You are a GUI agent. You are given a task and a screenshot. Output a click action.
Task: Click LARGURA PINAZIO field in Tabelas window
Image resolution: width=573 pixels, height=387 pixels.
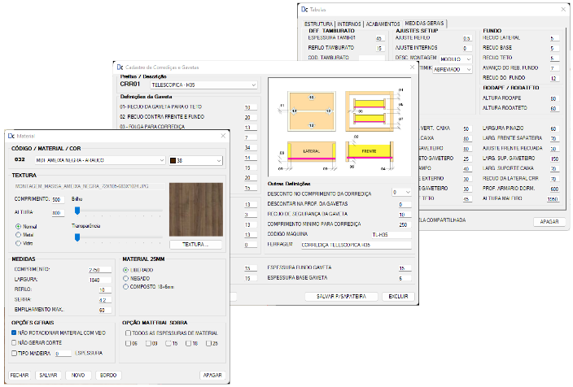coord(554,128)
